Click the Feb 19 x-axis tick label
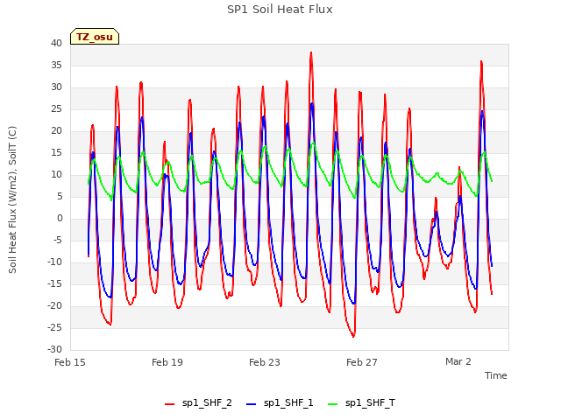 (x=167, y=362)
